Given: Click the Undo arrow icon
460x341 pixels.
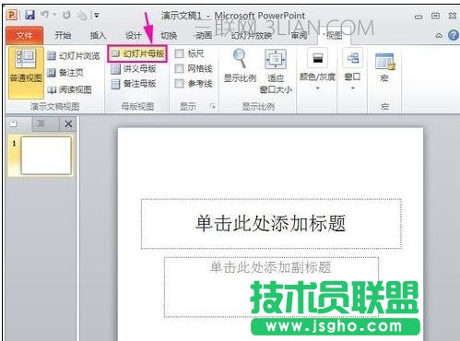Looking at the screenshot, I should tap(45, 15).
